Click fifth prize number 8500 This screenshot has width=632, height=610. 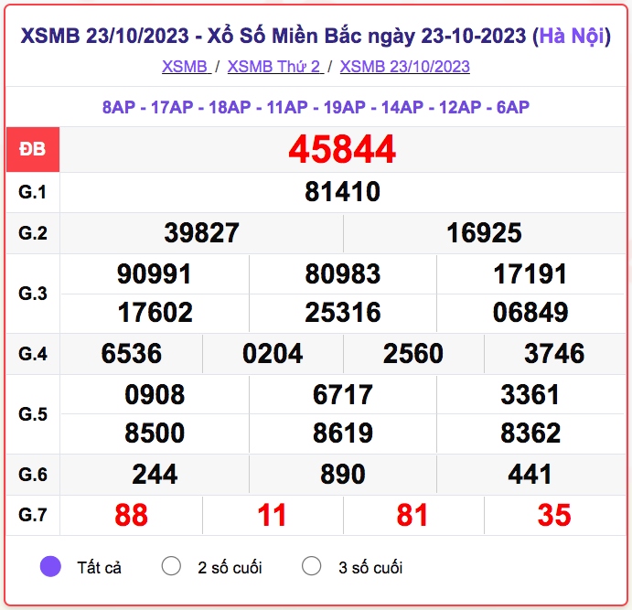[155, 433]
